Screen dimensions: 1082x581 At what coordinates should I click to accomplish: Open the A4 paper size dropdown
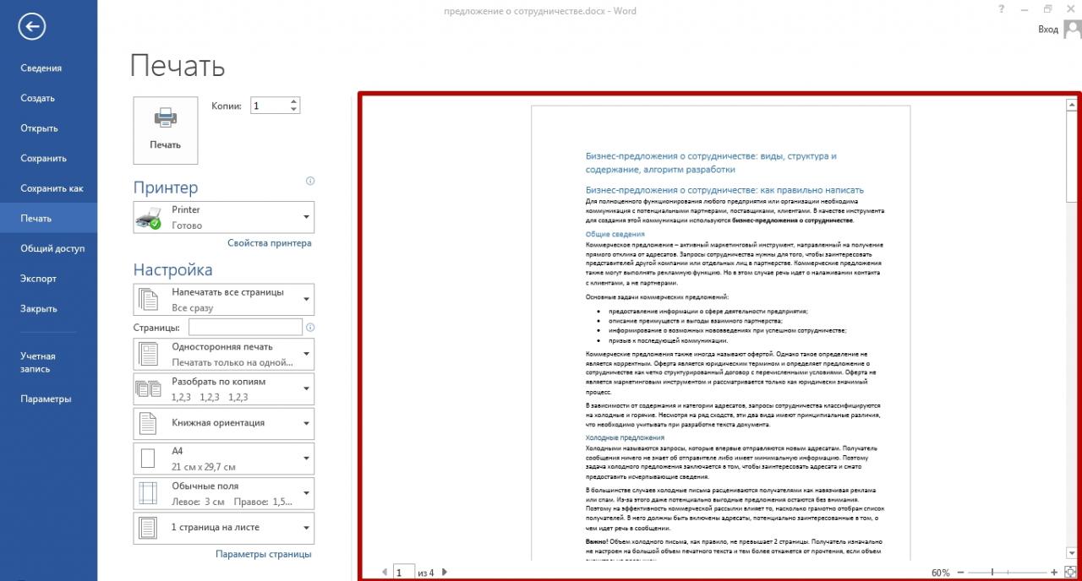[x=224, y=459]
